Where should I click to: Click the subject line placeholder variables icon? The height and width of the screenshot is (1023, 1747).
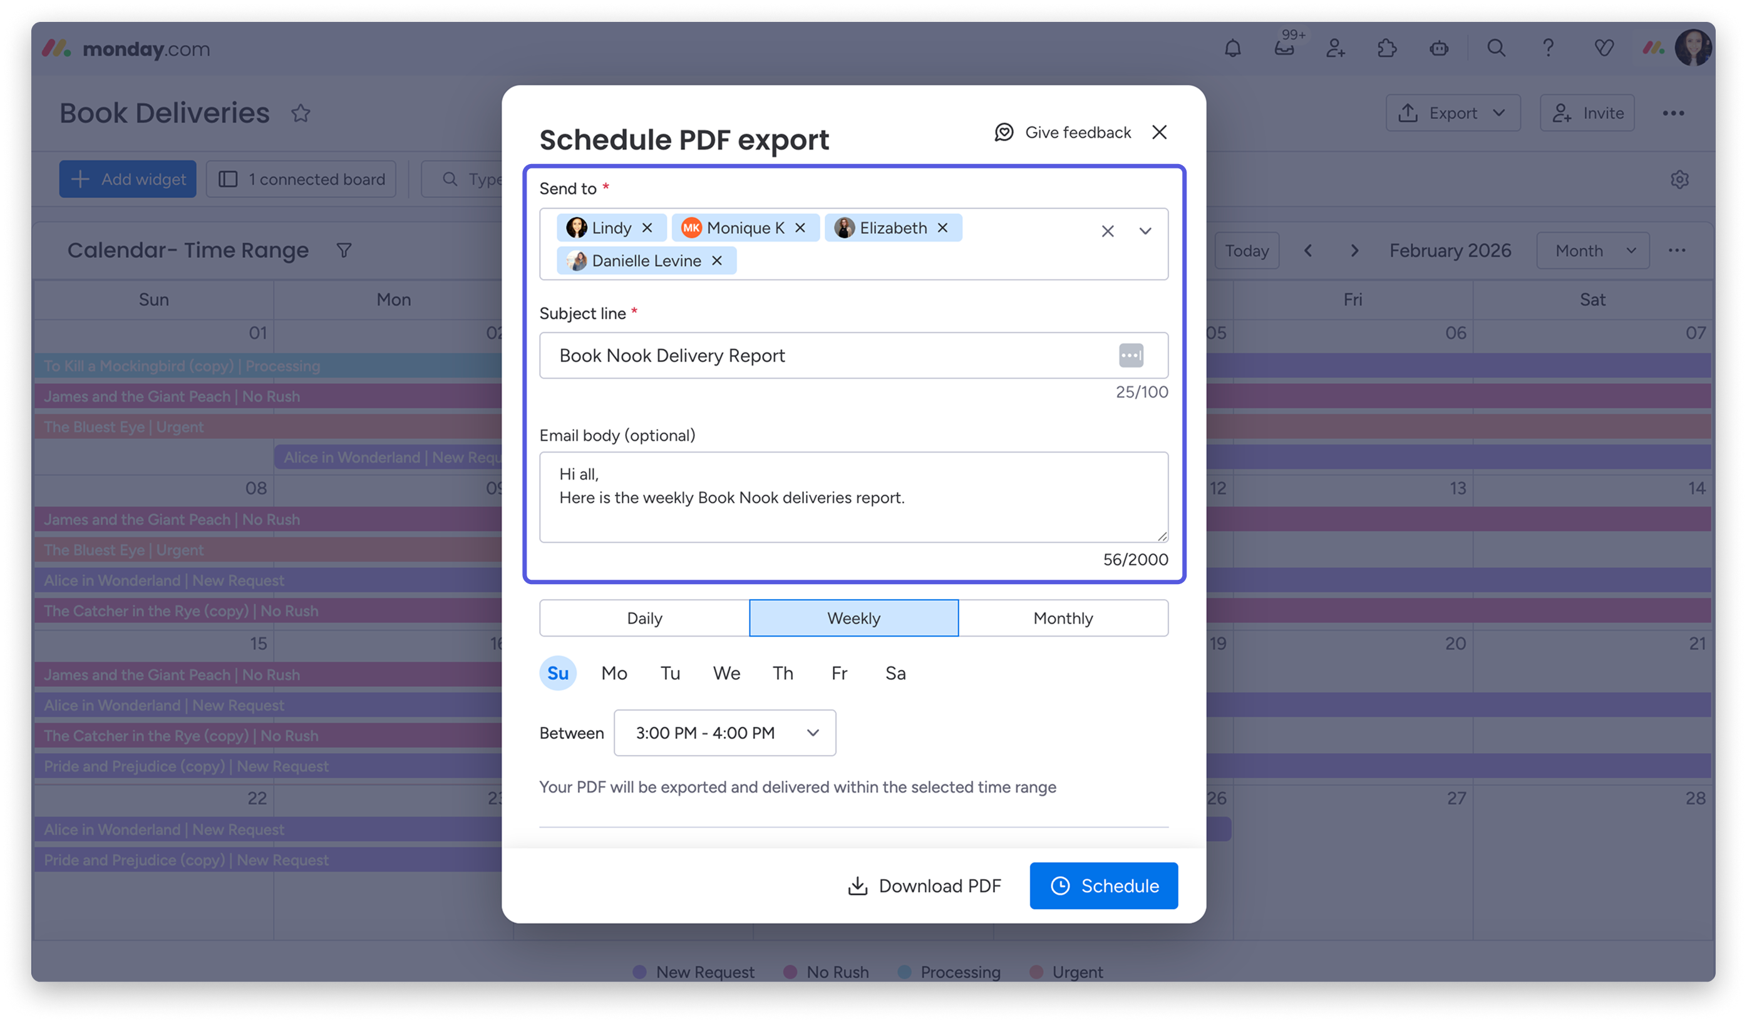[1131, 356]
